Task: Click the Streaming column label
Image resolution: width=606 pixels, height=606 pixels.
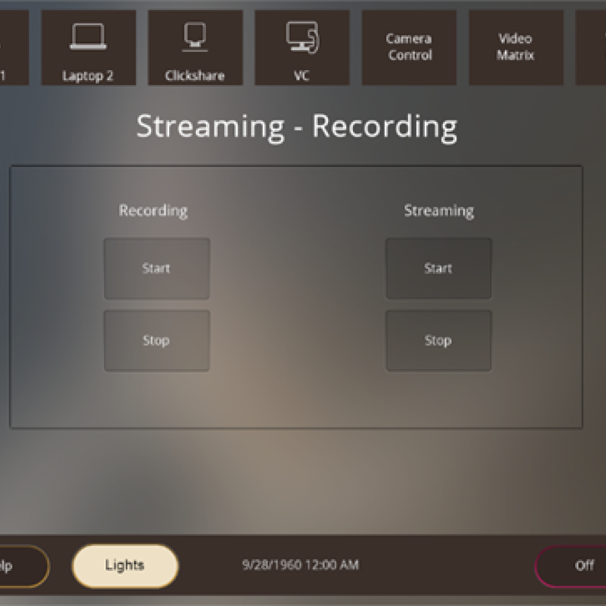Action: [439, 211]
